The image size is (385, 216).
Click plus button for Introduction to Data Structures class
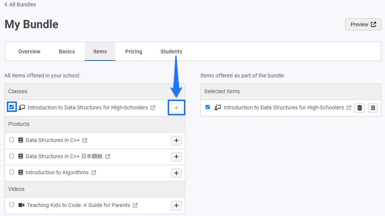tap(176, 108)
